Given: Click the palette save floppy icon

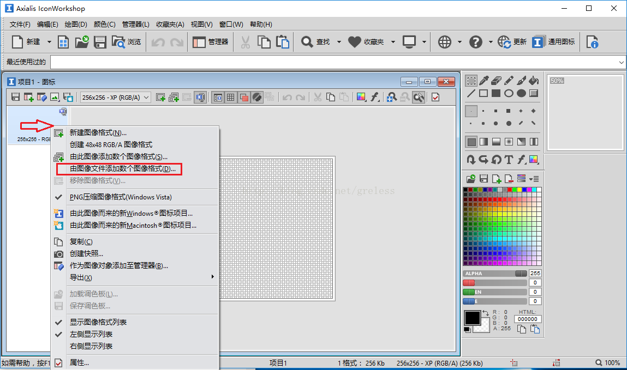Looking at the screenshot, I should click(483, 178).
